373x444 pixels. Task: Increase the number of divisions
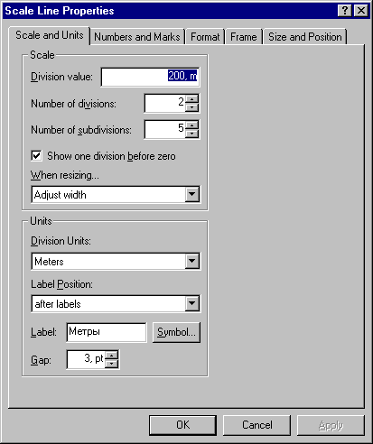click(x=191, y=99)
